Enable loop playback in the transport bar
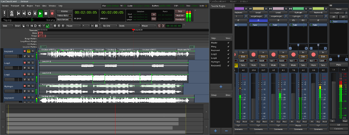 [29, 13]
